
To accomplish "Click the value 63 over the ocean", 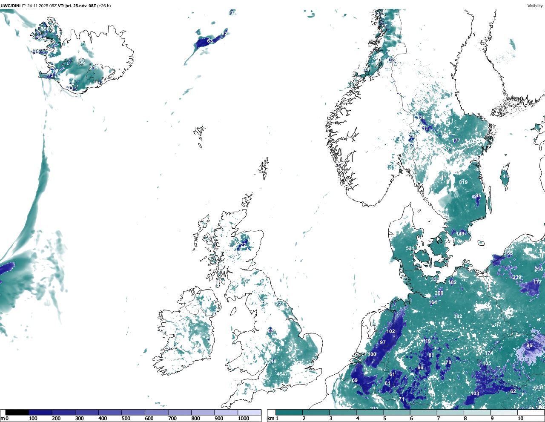I will 210,41.
